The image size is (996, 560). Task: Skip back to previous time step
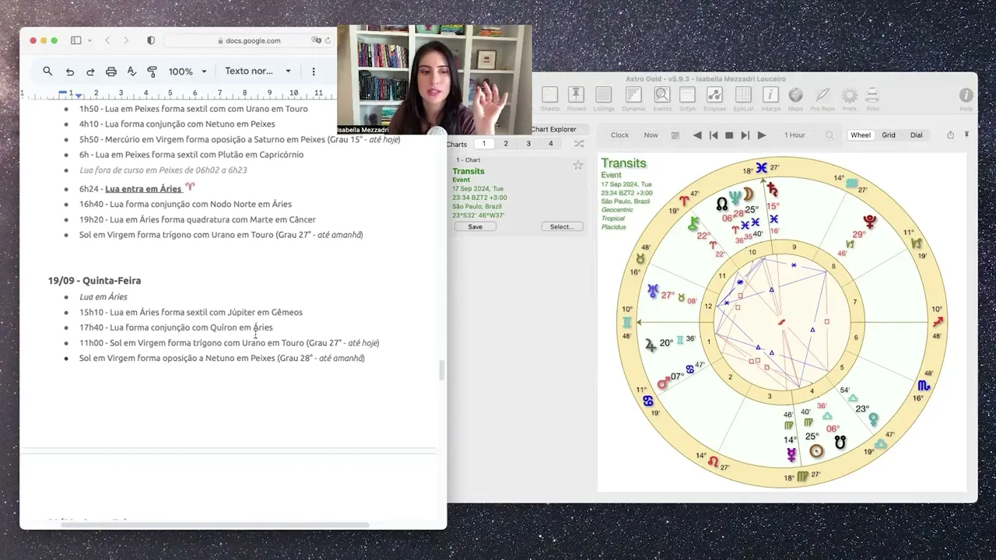coord(714,135)
